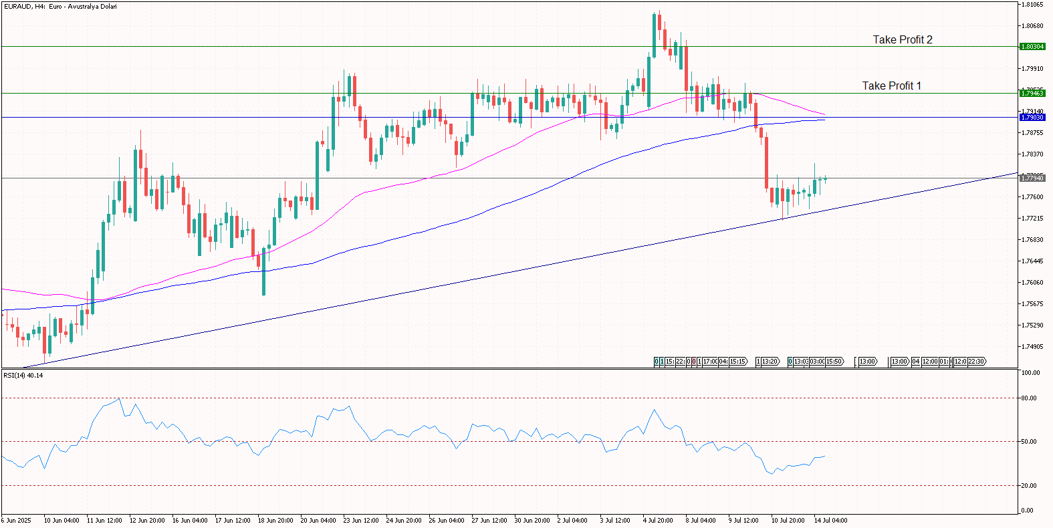This screenshot has height=528, width=1053.
Task: Open the 15:15 news event marker
Action: (x=738, y=362)
